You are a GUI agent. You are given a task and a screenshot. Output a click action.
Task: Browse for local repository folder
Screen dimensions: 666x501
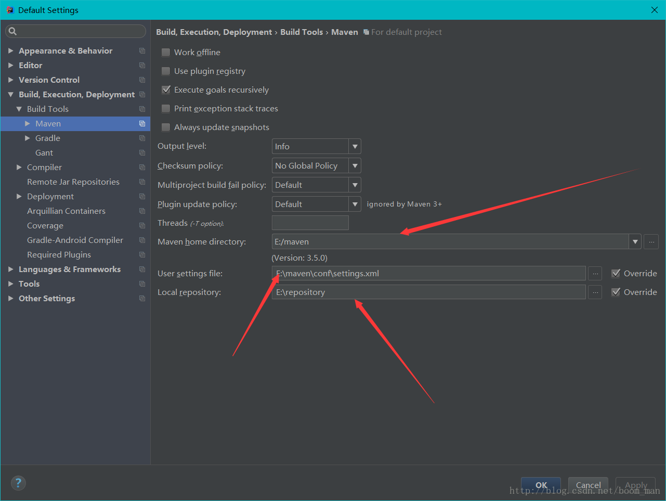point(595,292)
